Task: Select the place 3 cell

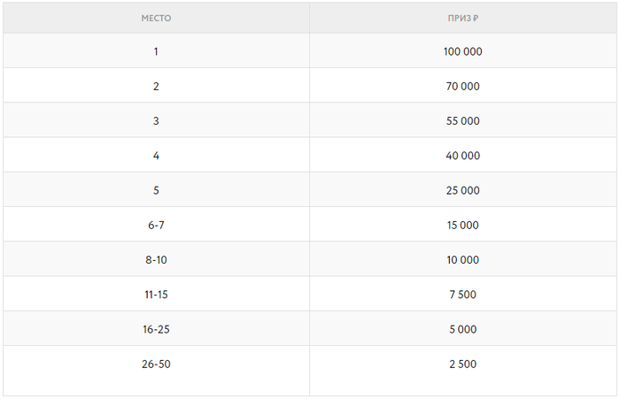Action: 156,121
